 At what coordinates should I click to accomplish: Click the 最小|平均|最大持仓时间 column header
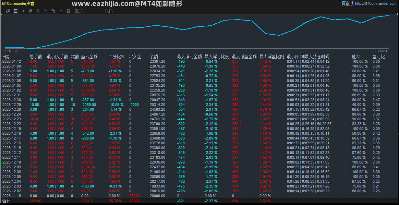[308, 57]
